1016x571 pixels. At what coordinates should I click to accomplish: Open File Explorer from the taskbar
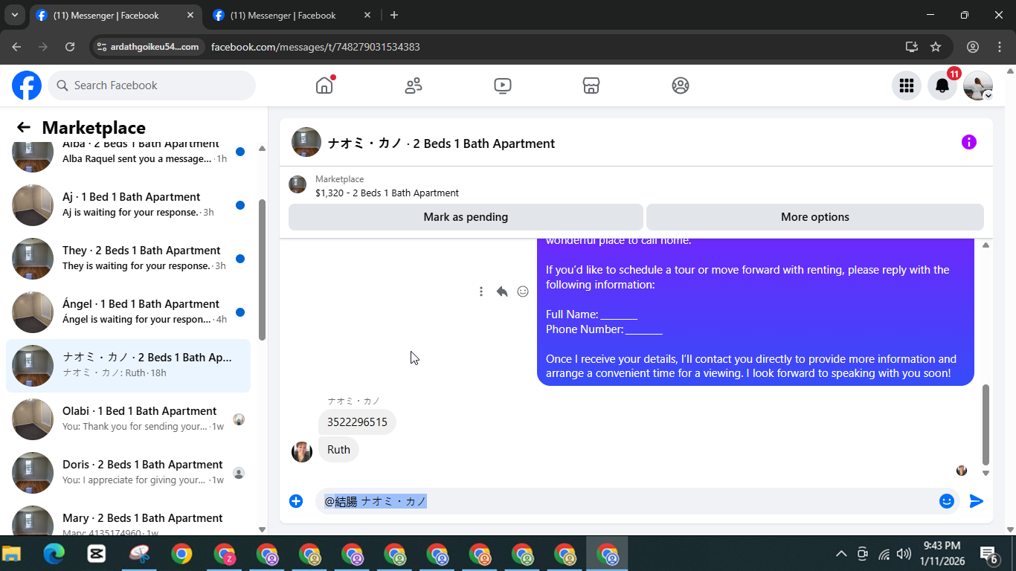pos(12,554)
